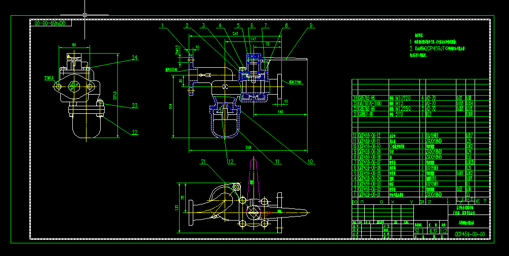
Task: Click the mirrored QCP459-00-00 label at top-left
Action: click(50, 23)
